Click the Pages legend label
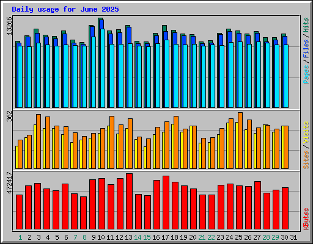 click(306, 74)
